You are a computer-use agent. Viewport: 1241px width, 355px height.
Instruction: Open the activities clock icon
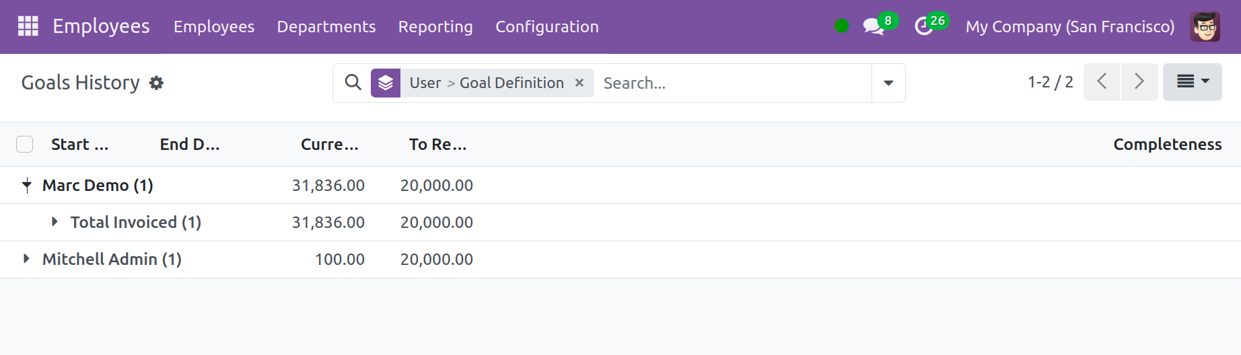[924, 27]
